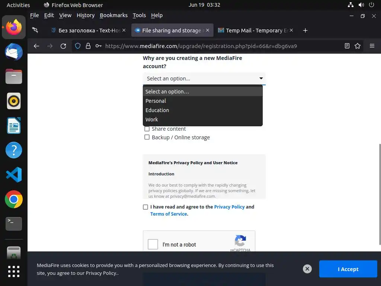This screenshot has width=381, height=286.
Task: Open LibreOffice Writer from the dock
Action: 14,125
